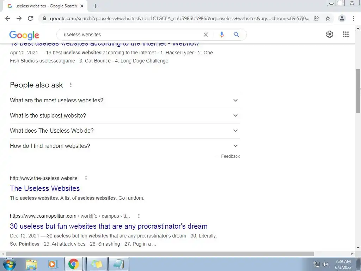This screenshot has width=361, height=271.
Task: Reload the current page
Action: [30, 18]
